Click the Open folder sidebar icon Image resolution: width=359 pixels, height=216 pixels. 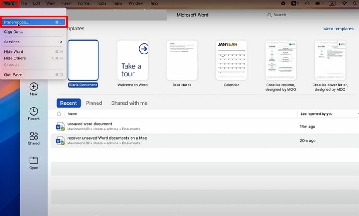[34, 163]
